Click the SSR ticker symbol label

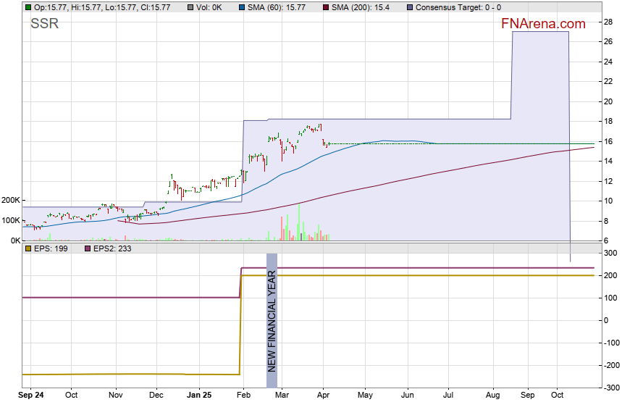(x=44, y=24)
